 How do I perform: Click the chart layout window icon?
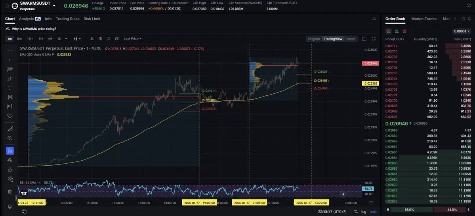click(364, 39)
